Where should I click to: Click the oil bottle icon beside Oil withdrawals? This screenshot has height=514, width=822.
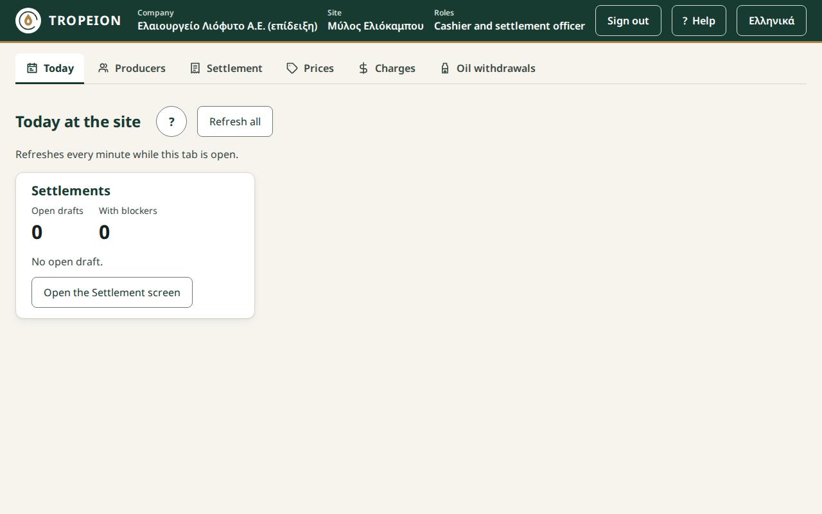click(445, 68)
